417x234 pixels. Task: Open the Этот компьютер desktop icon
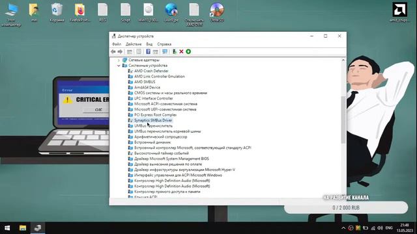click(11, 15)
